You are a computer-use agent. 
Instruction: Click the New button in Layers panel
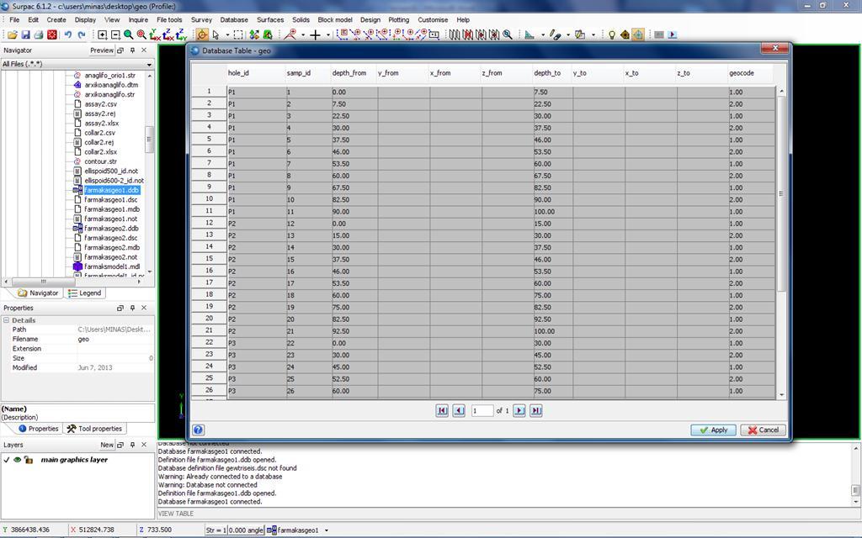point(107,445)
